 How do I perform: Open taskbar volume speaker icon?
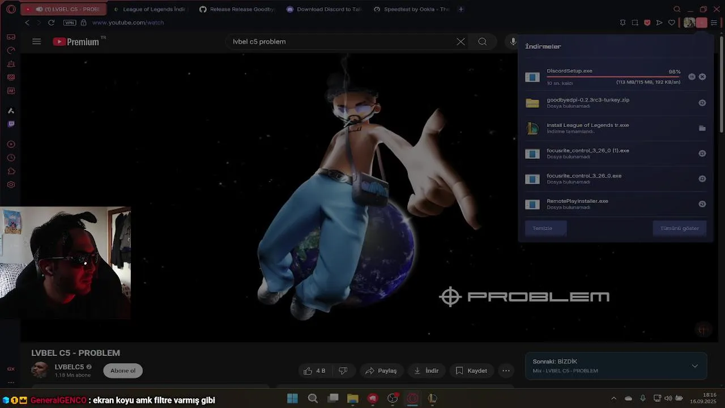click(x=668, y=398)
